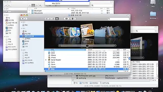This screenshot has height=92, width=163.
Task: Select the iSync row
Action: pyautogui.click(x=87, y=62)
